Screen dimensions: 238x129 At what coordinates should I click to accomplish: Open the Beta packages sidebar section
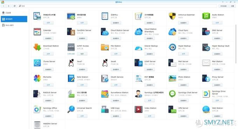coord(14,25)
